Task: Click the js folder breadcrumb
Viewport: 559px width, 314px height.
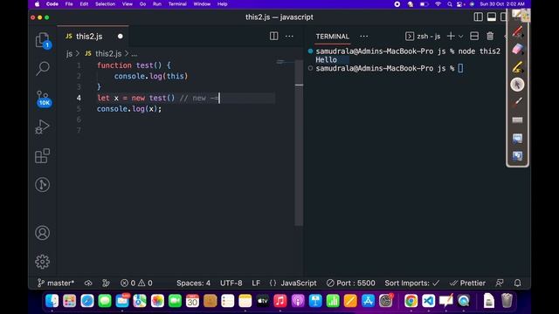Action: point(69,54)
